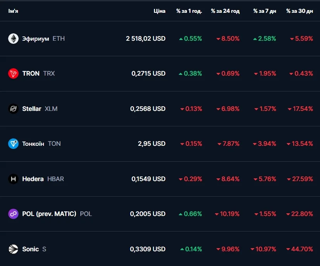Click POL's 1-hour change 0.66%

190,214
